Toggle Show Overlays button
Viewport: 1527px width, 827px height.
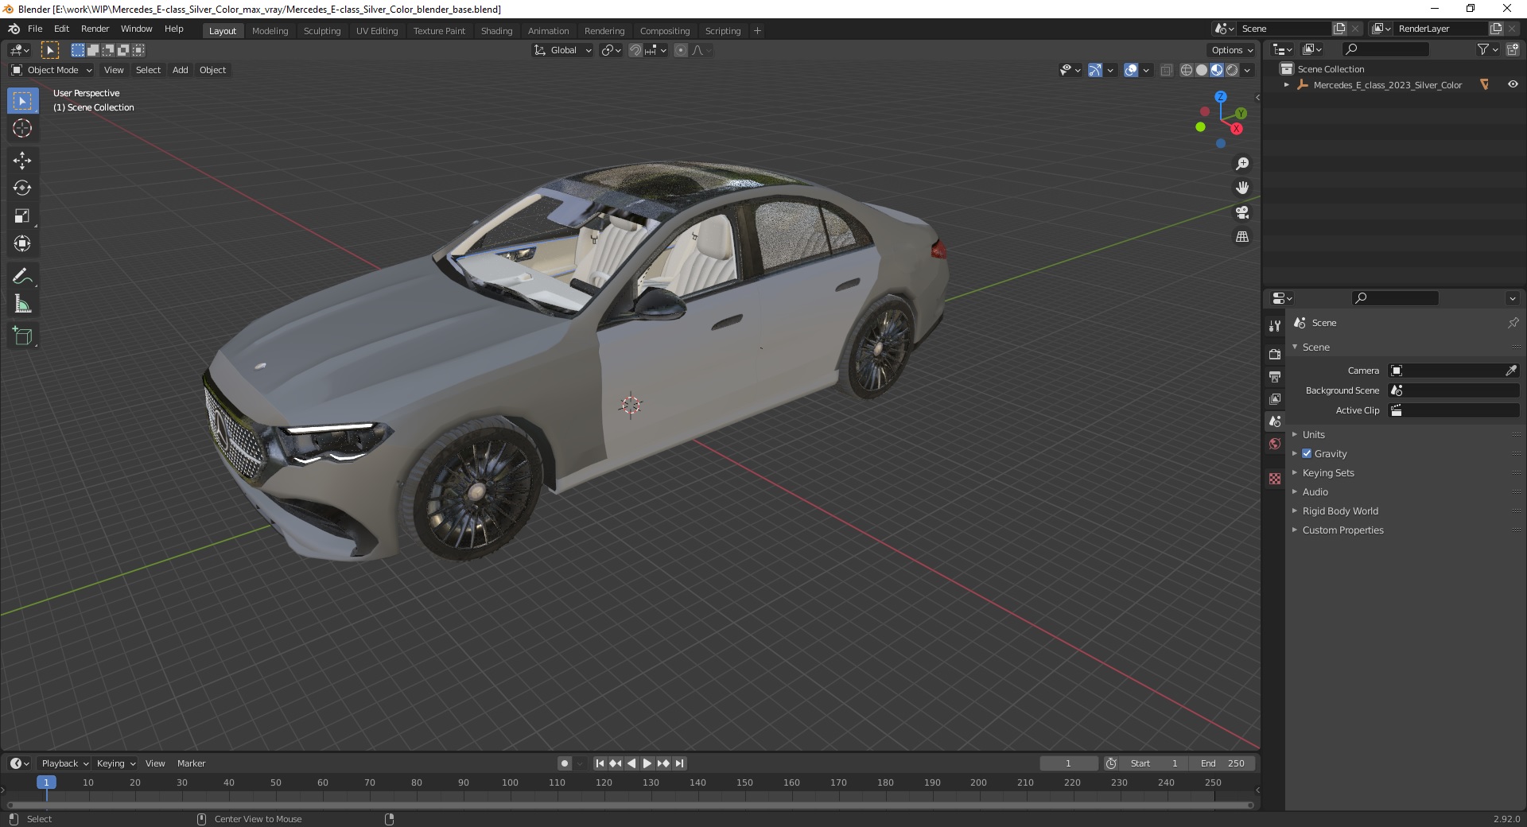(x=1131, y=70)
